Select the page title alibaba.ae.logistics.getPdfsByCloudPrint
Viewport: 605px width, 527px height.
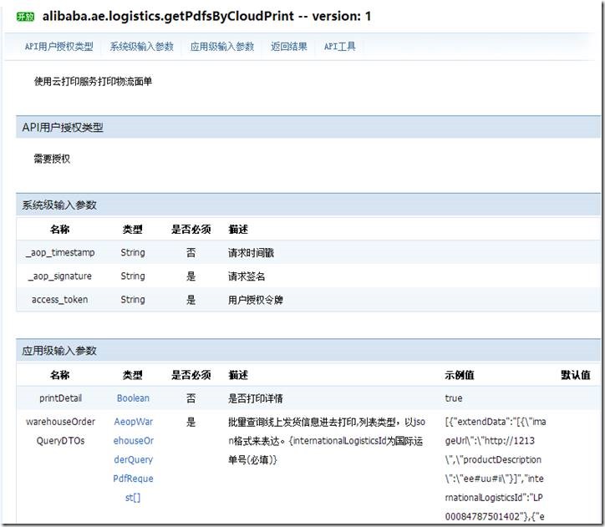click(x=168, y=16)
